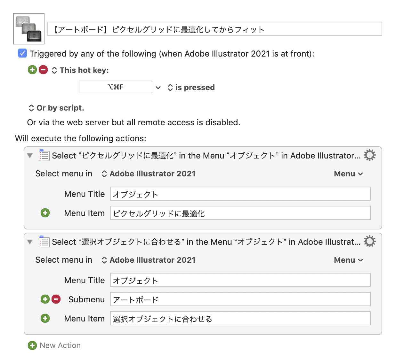The image size is (395, 363).
Task: Open the 'Menu' dropdown in the first action
Action: [349, 174]
